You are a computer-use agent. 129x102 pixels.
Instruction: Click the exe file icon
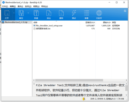(34, 26)
